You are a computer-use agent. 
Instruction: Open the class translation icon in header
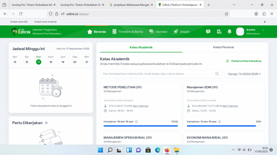pyautogui.click(x=219, y=31)
